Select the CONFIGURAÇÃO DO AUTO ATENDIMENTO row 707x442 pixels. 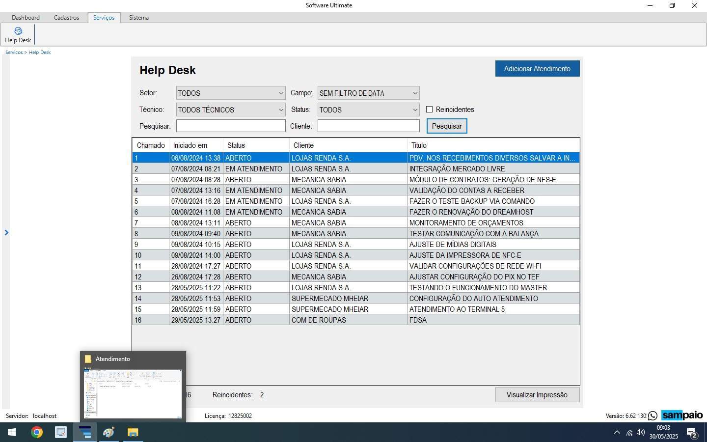356,299
